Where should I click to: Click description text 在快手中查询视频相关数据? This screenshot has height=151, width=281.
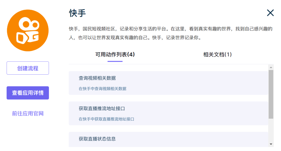tap(103, 89)
